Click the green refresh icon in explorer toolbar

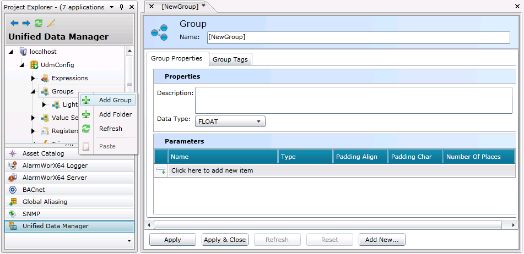pyautogui.click(x=39, y=23)
